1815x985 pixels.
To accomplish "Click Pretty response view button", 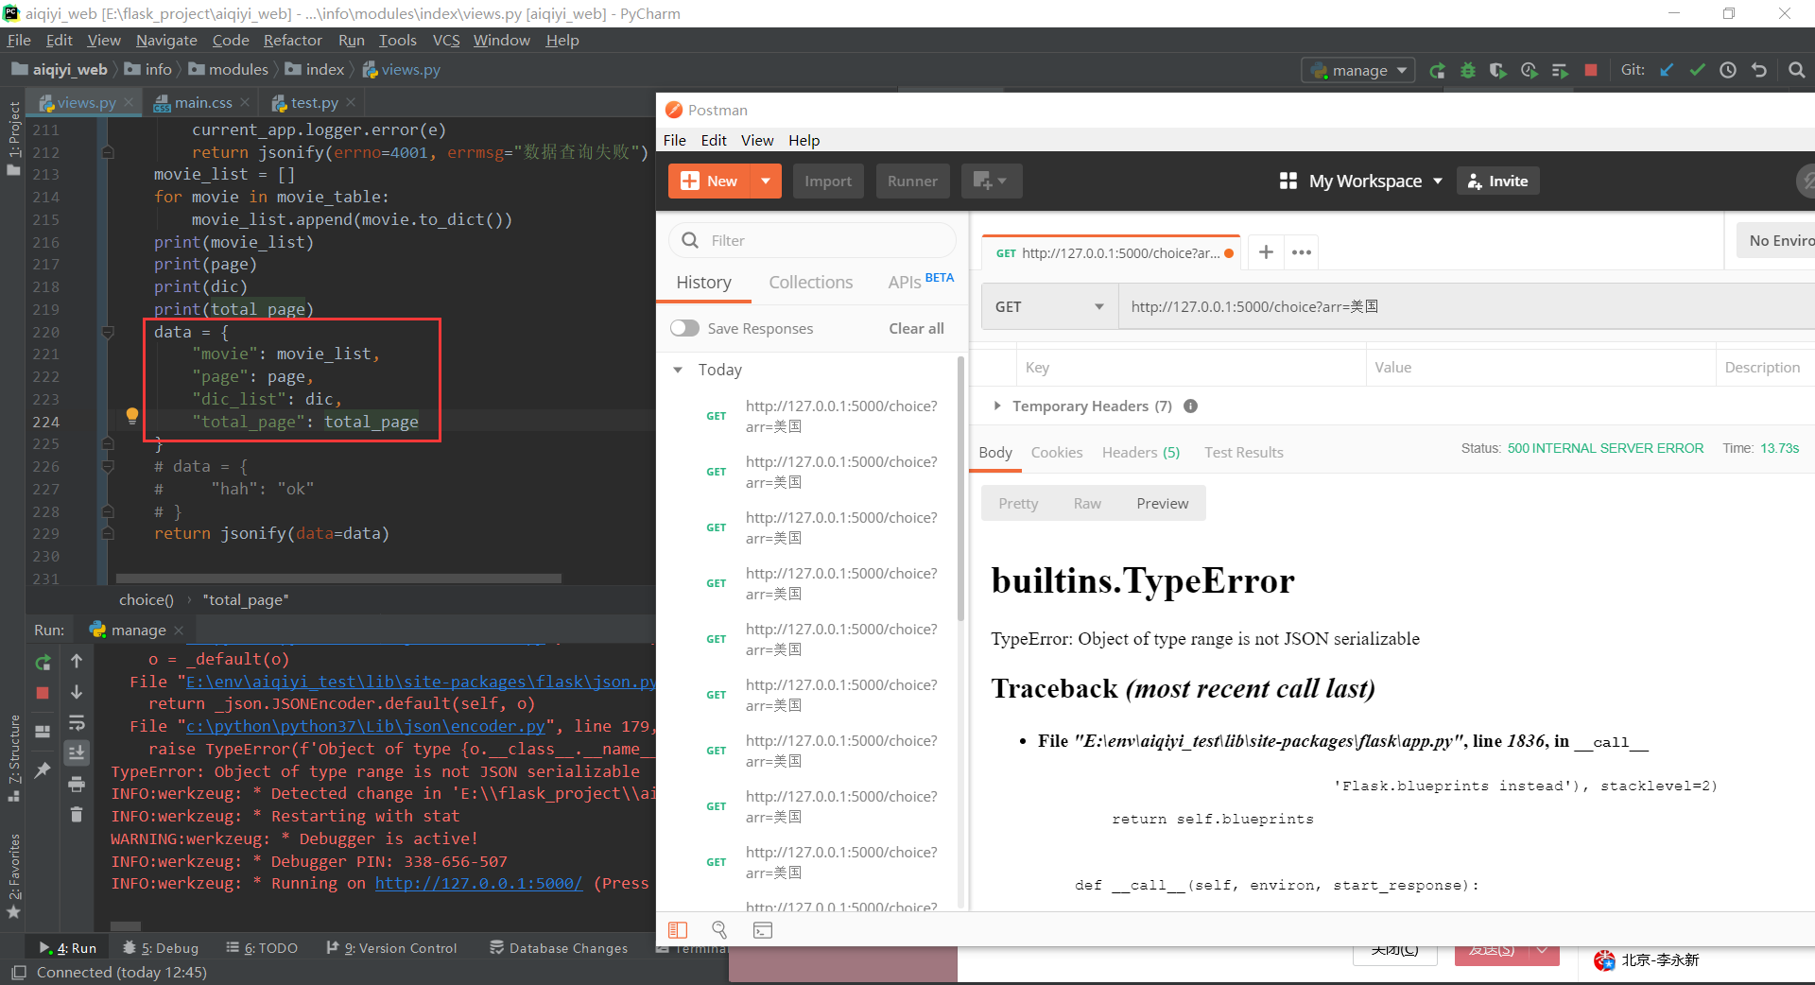I will [1018, 503].
